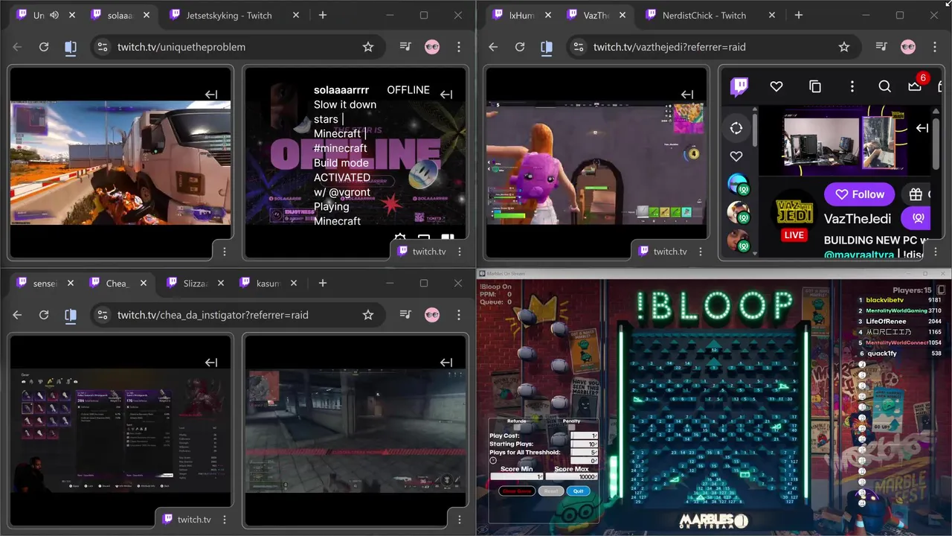Open Twitch home logo in VazTheJedi pane
Screen dimensions: 952x536
tap(739, 86)
